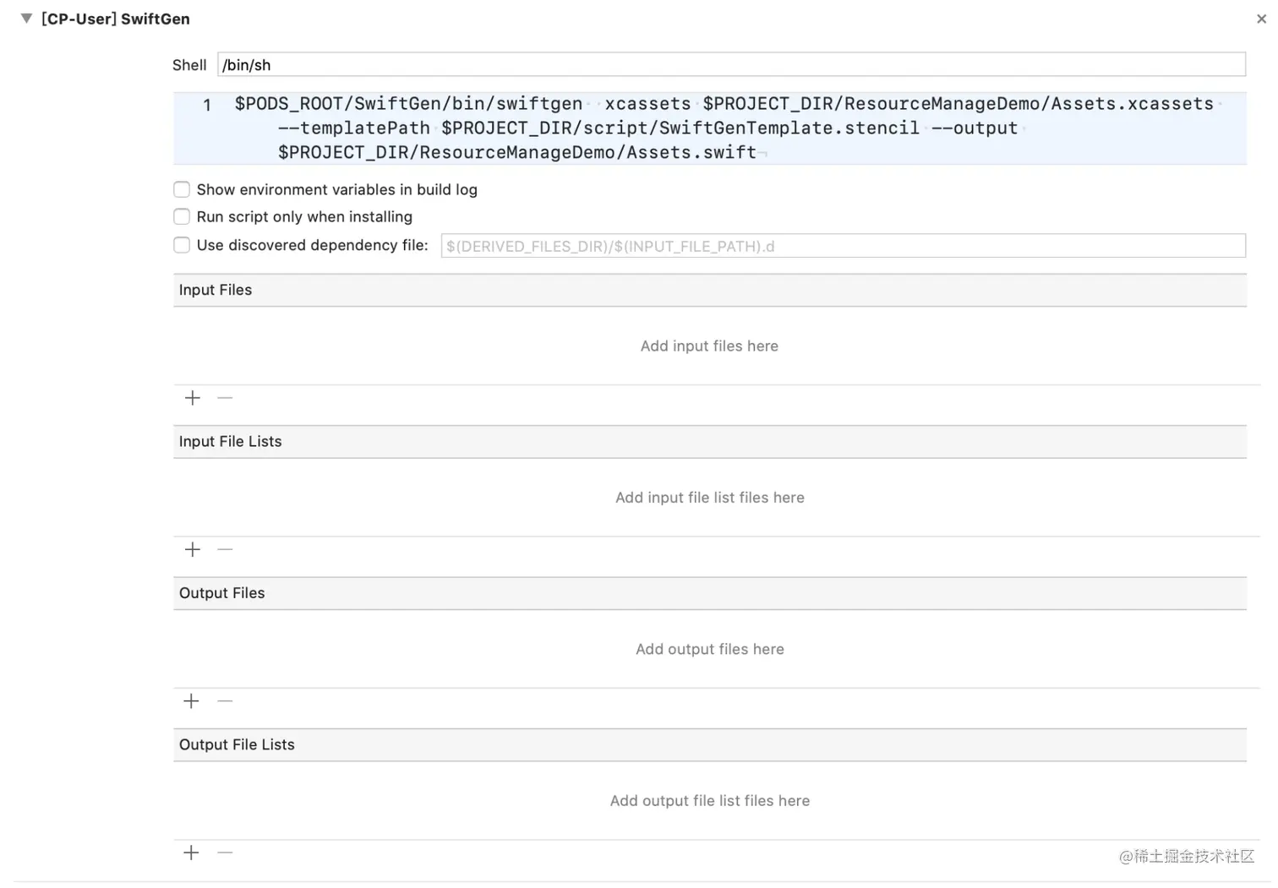Click inside the swiftgen script editor

[710, 128]
